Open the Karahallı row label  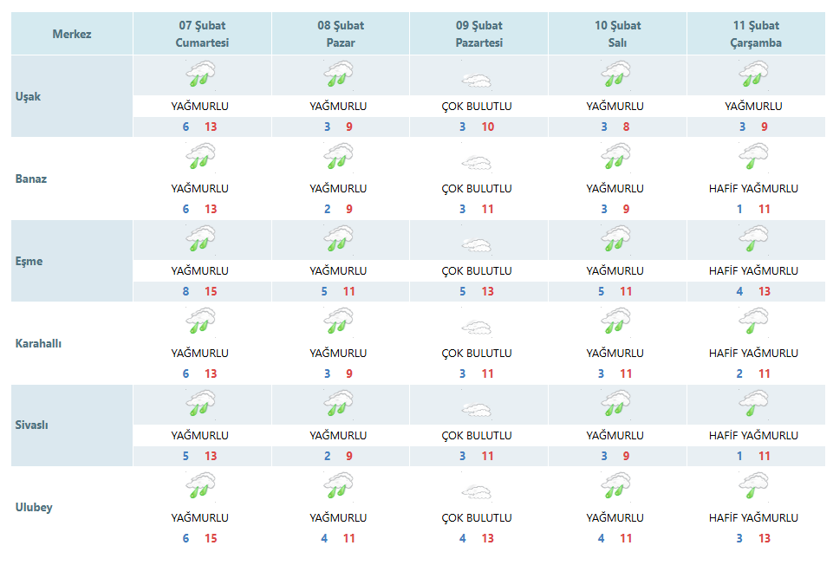coord(38,343)
